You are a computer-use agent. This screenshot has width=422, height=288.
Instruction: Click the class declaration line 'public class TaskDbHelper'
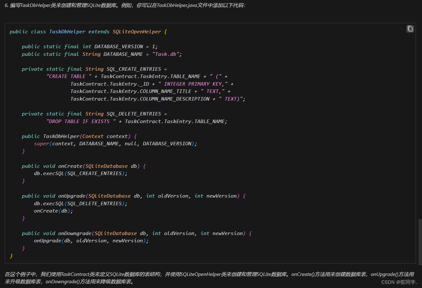tap(88, 32)
